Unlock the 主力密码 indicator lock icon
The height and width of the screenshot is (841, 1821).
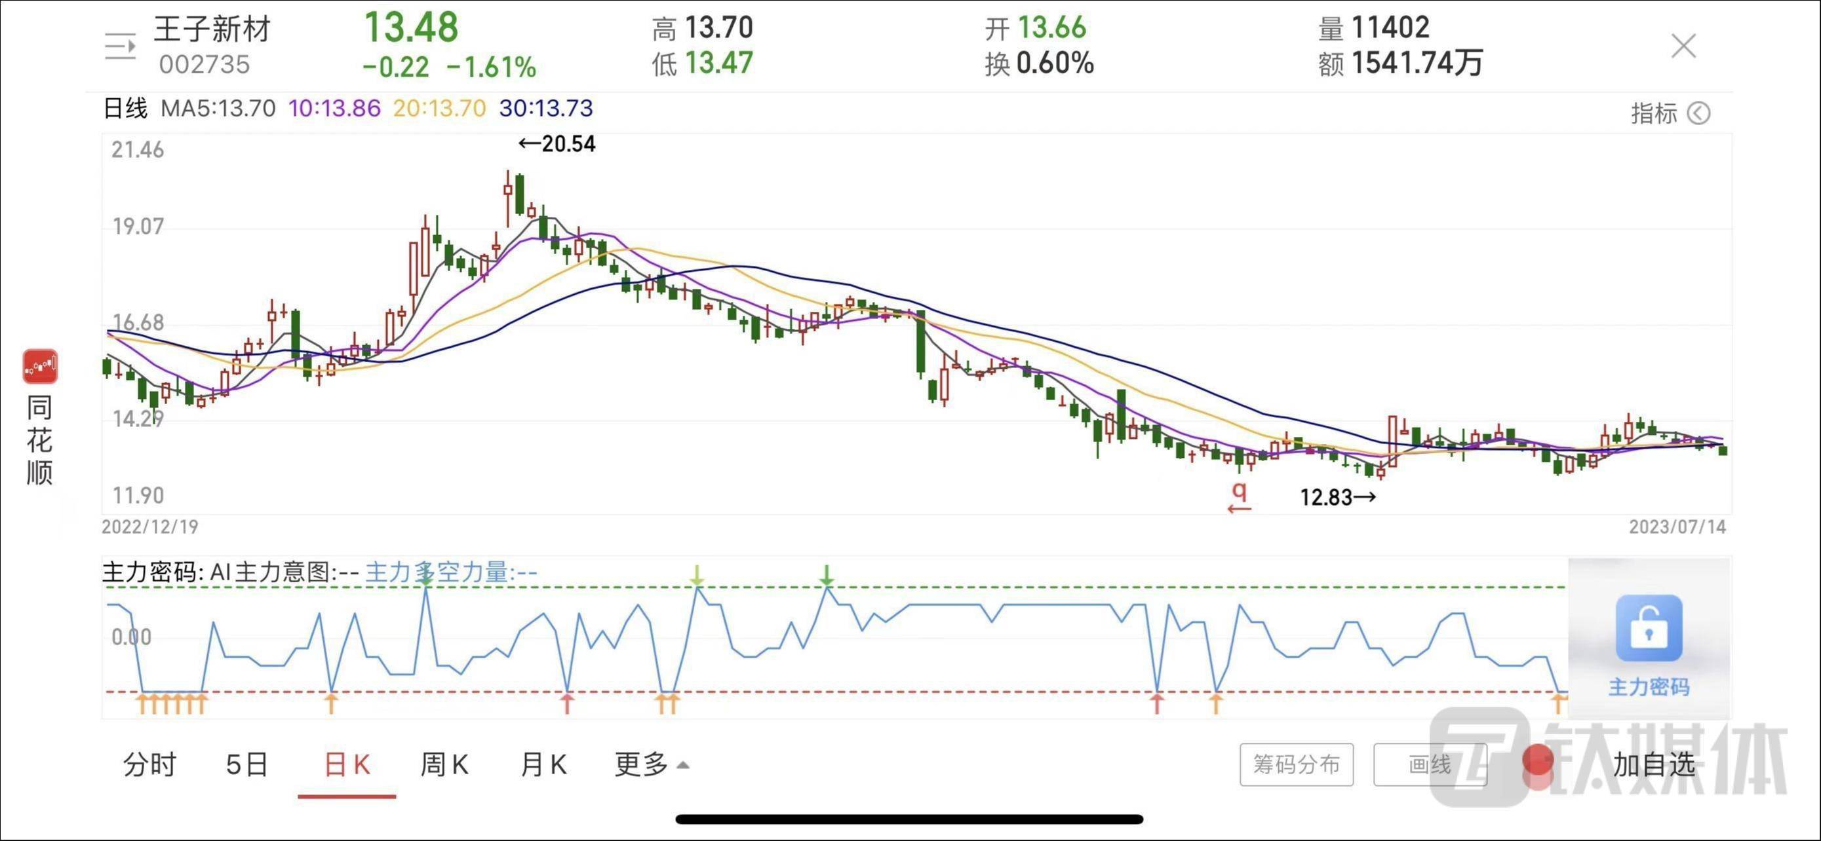click(1649, 627)
